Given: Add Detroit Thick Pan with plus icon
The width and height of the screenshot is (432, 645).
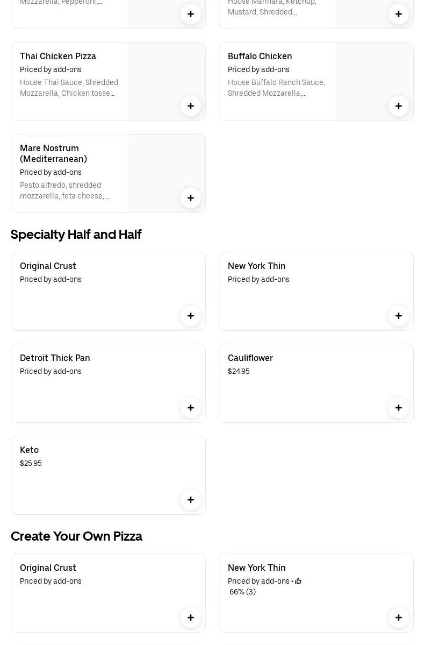Looking at the screenshot, I should (191, 408).
